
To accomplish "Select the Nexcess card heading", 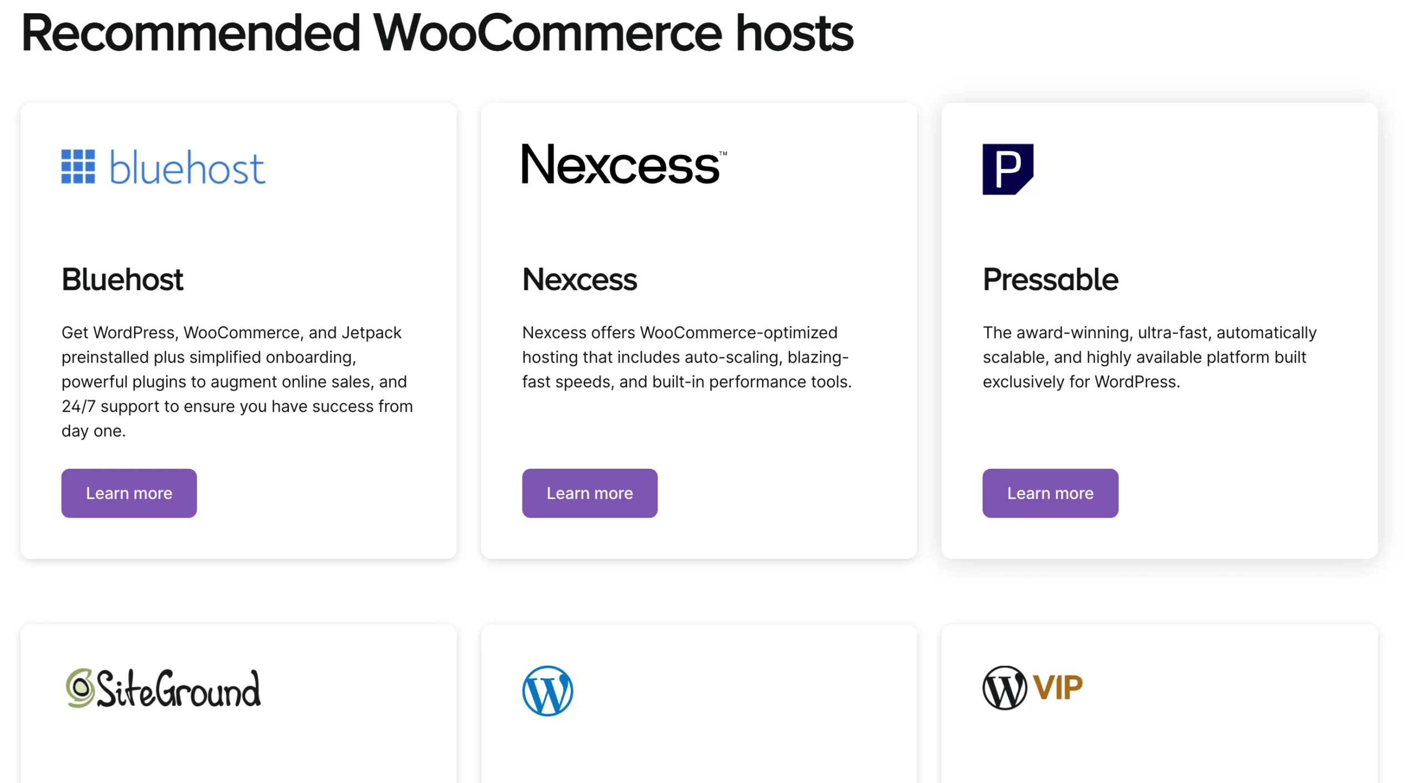I will coord(579,279).
